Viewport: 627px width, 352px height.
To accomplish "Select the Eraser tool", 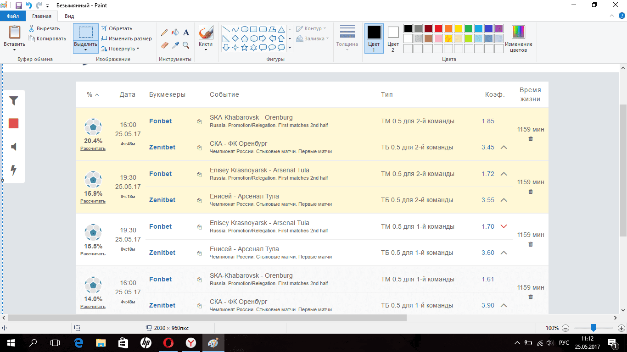I will click(164, 45).
